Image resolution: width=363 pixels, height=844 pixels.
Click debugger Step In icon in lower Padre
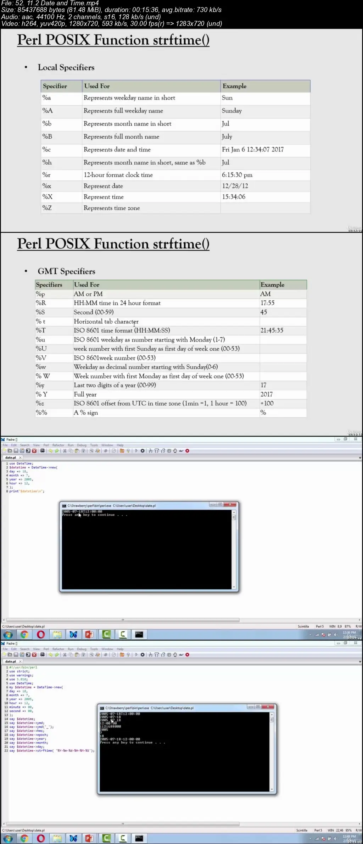(150, 655)
